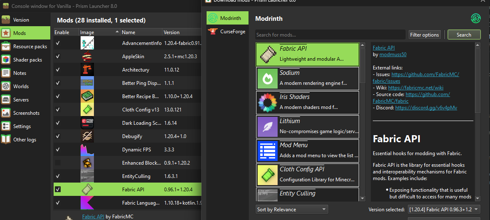490x220 pixels.
Task: Click the Servers icon in sidebar
Action: [x=6, y=100]
